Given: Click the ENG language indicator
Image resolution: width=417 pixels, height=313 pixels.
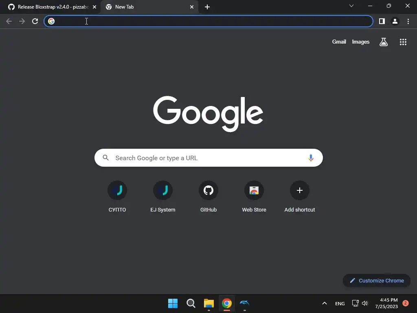Looking at the screenshot, I should click(340, 303).
